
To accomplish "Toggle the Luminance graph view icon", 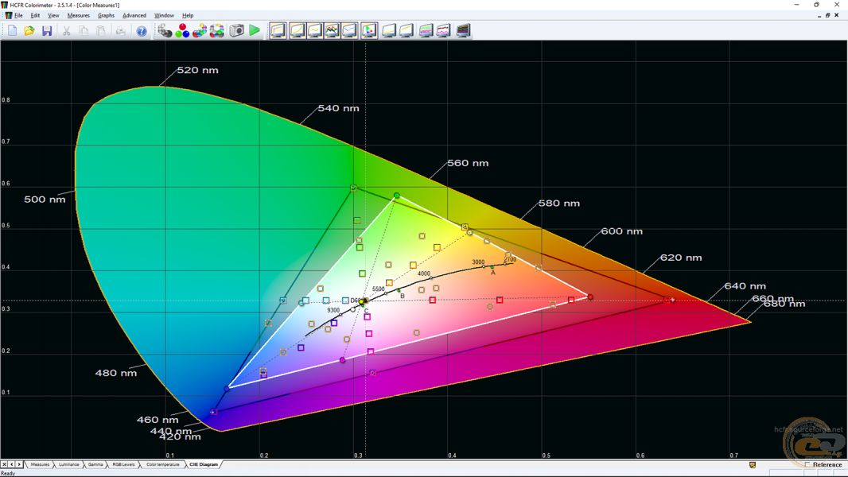I will point(297,31).
